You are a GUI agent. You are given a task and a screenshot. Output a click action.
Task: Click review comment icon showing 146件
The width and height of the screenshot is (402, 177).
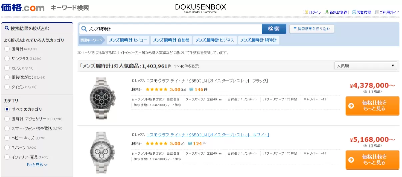click(191, 89)
